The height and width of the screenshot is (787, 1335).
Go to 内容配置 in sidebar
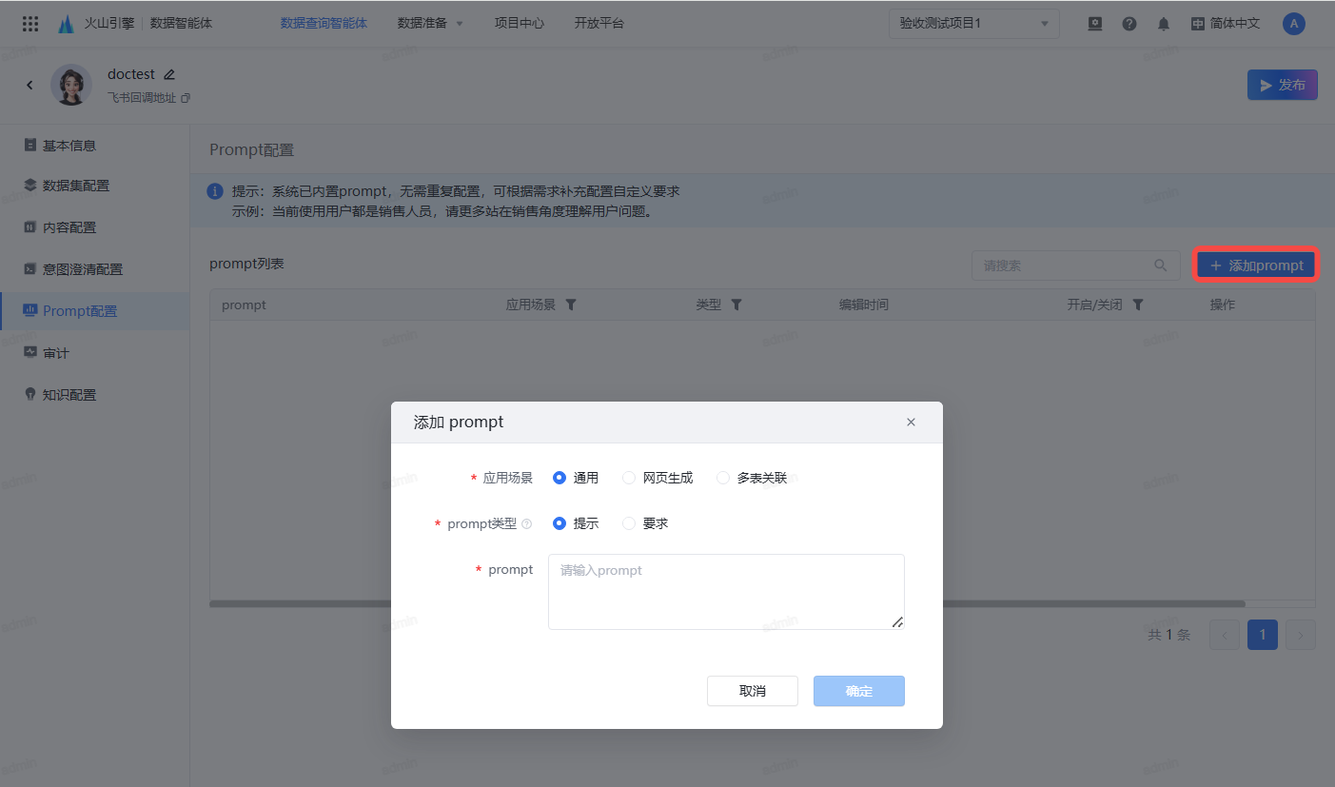click(95, 227)
